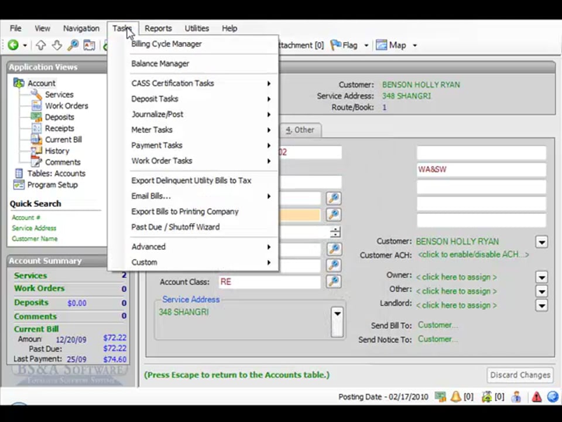Screen dimensions: 562x422
Task: Click the Tables: Accounts icon
Action: (19, 173)
